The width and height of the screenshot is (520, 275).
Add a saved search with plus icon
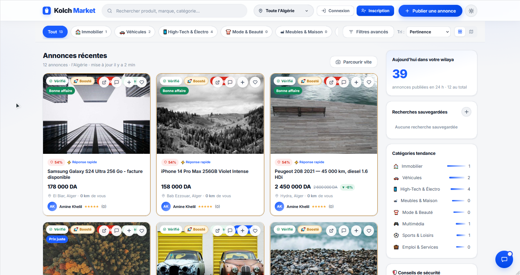pyautogui.click(x=467, y=112)
